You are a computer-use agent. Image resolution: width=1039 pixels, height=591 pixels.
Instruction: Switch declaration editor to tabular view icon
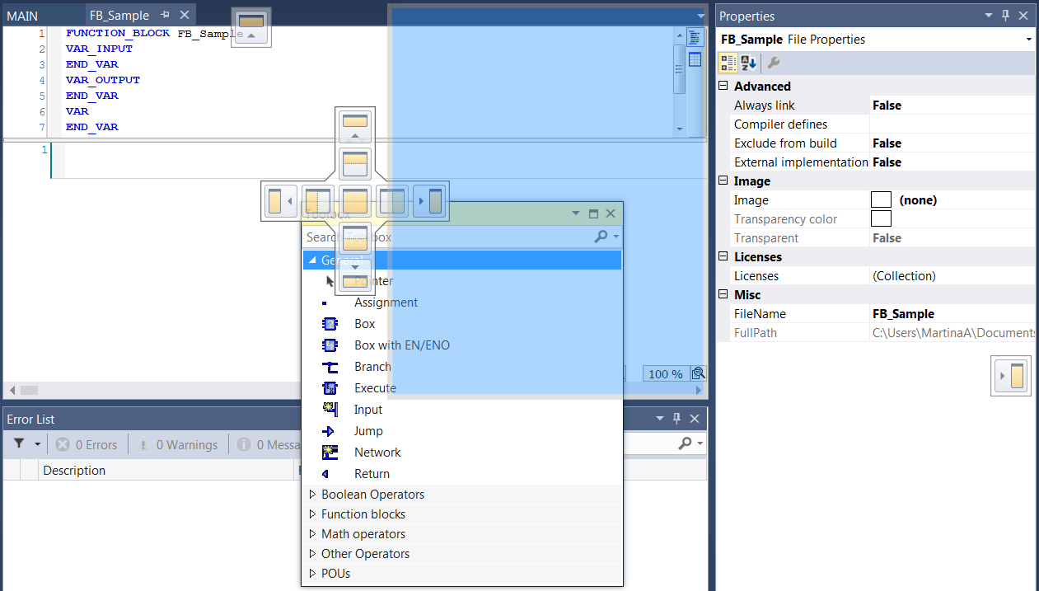point(695,59)
